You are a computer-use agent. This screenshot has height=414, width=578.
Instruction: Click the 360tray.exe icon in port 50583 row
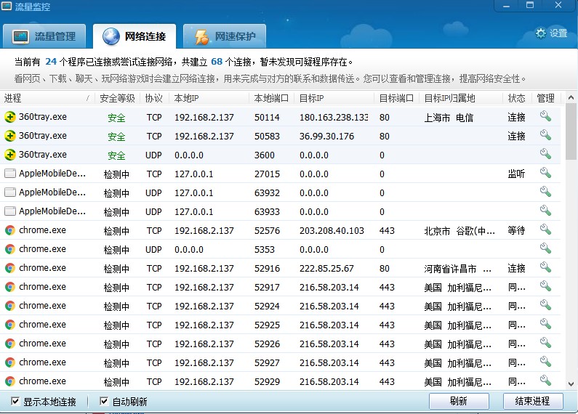(x=10, y=136)
